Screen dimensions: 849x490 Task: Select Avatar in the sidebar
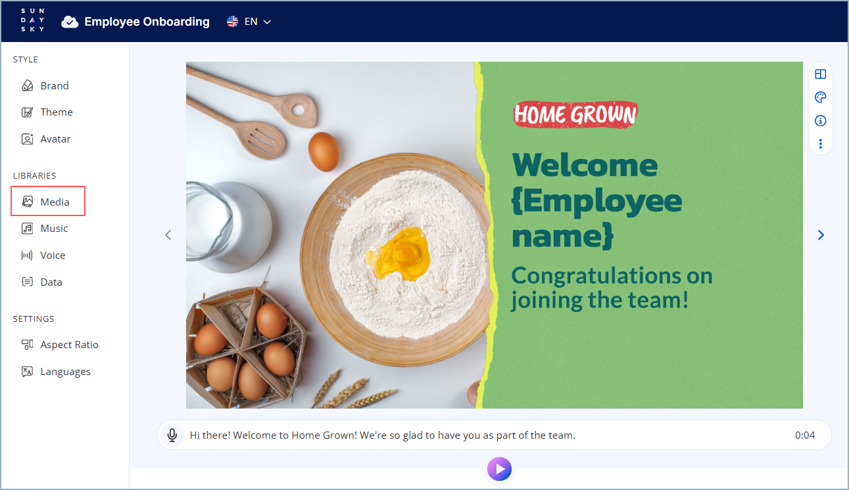click(x=45, y=139)
